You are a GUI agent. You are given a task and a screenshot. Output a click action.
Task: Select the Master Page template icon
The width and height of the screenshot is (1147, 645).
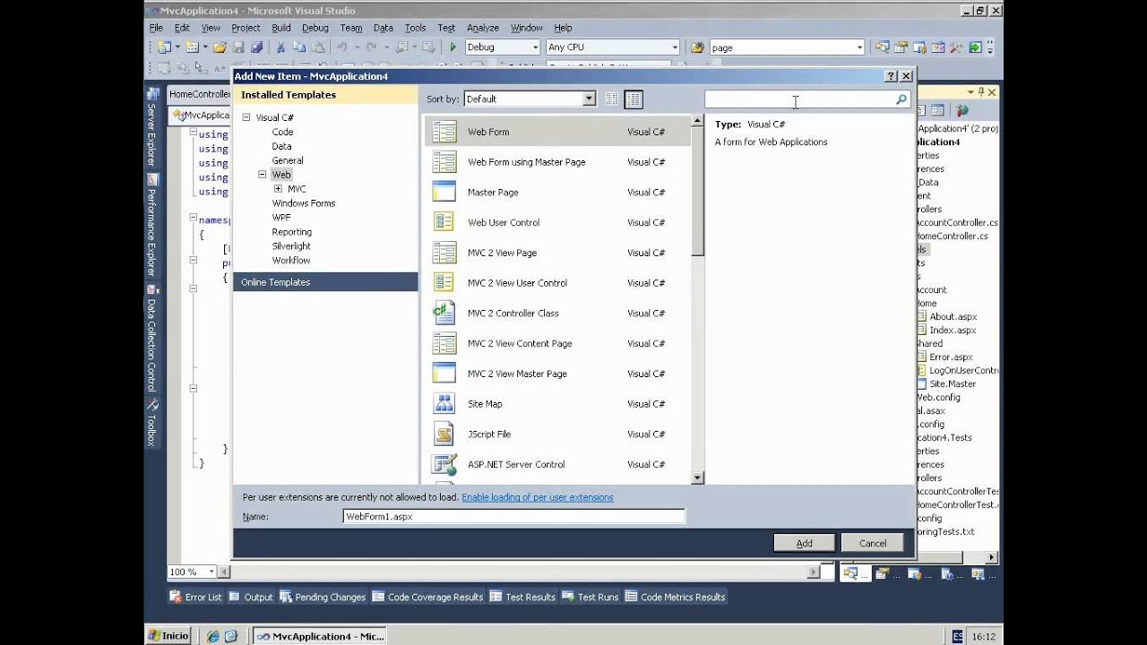tap(444, 193)
